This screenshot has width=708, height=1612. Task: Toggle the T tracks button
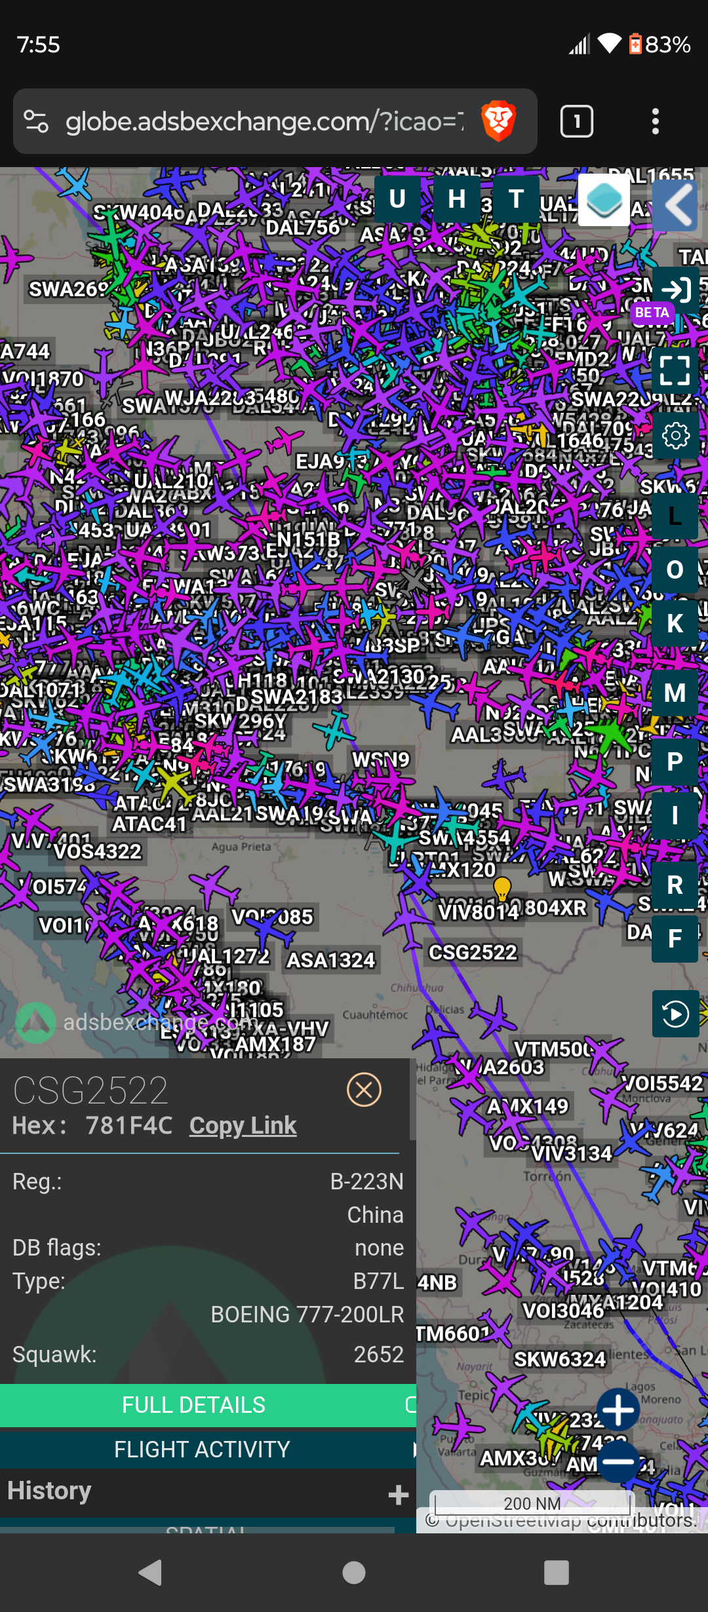point(517,199)
